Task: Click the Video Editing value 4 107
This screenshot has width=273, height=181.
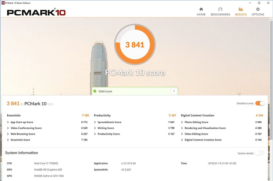Action: [258, 134]
